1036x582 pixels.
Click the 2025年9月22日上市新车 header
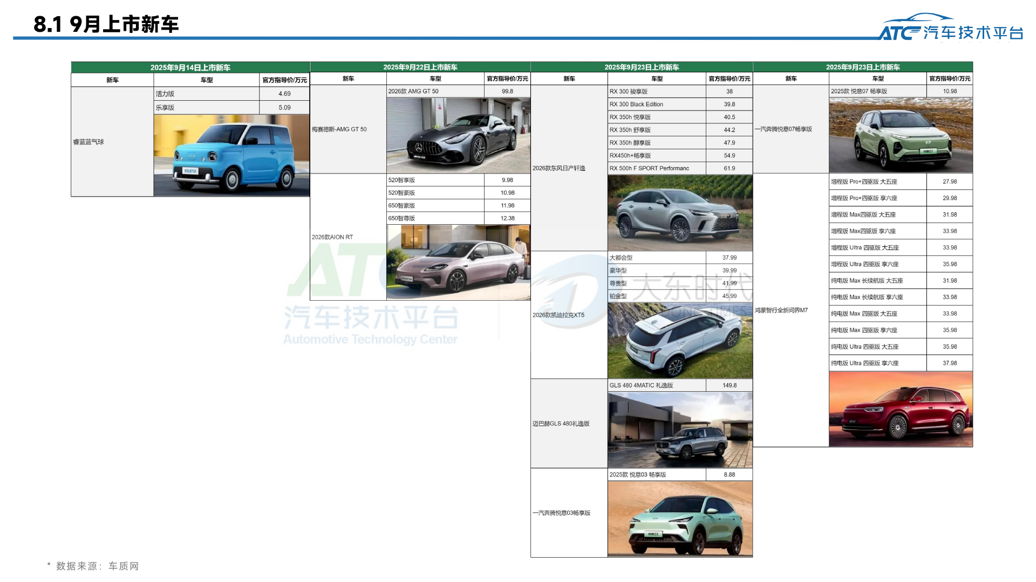pyautogui.click(x=420, y=67)
